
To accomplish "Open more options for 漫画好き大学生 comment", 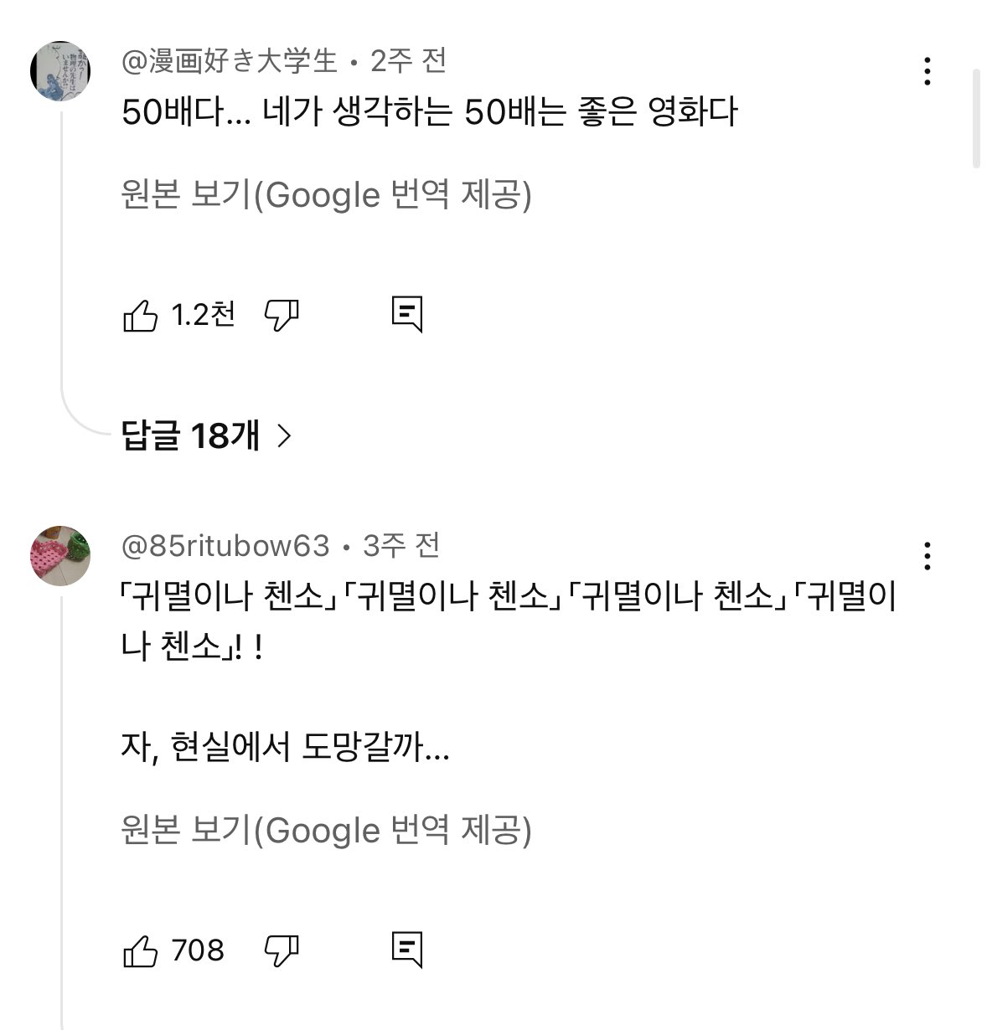I will click(x=927, y=72).
